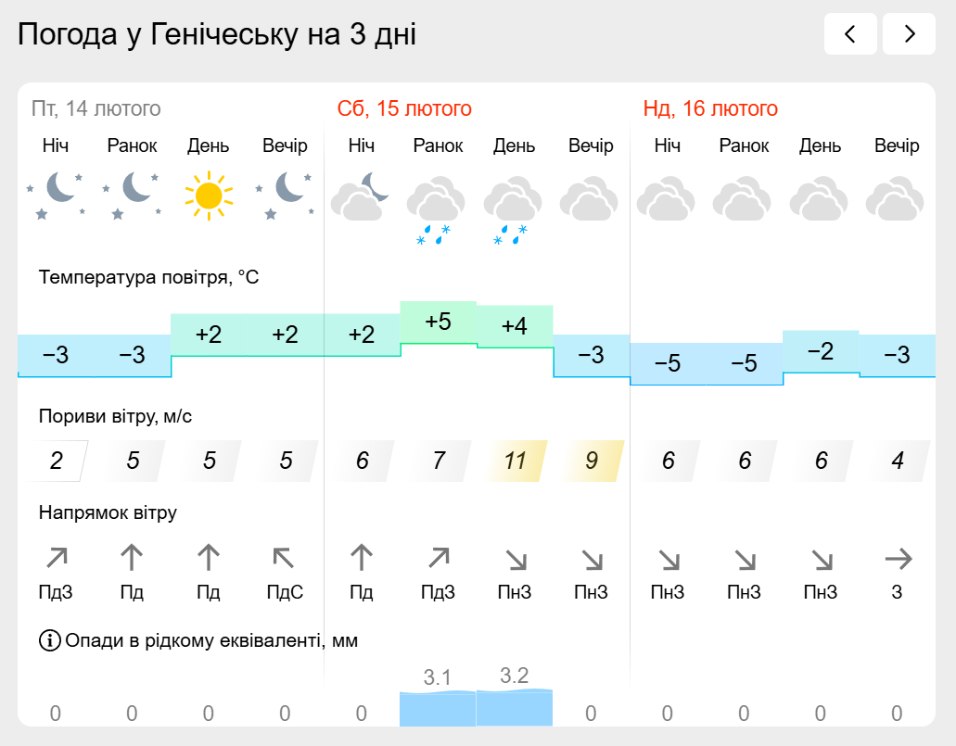Click the wind gust value 11
The image size is (956, 746).
click(x=516, y=461)
